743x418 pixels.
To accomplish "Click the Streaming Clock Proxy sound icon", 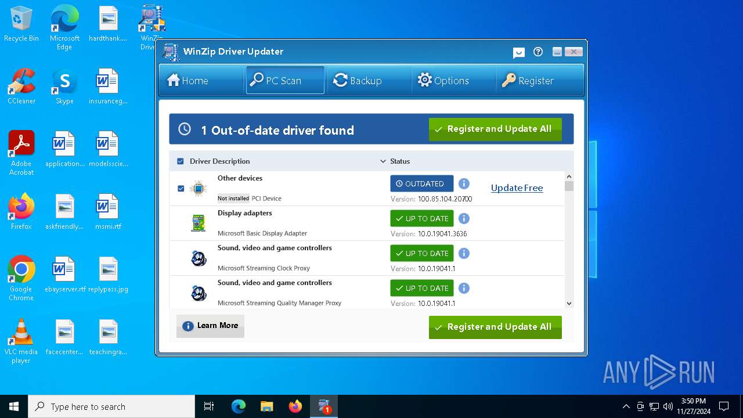I will click(199, 258).
